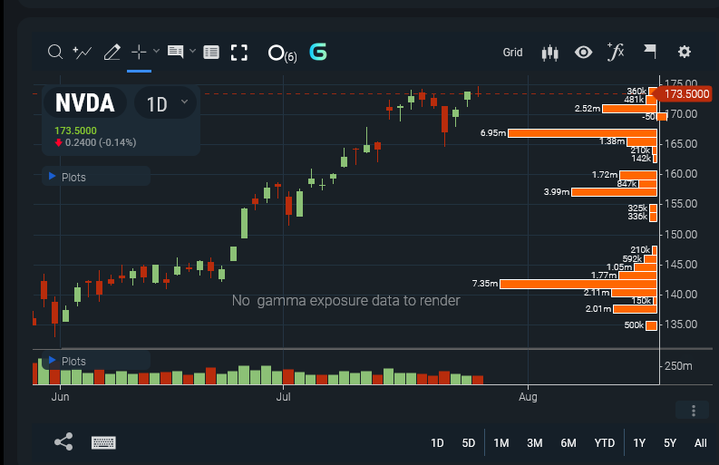The image size is (719, 465).
Task: Expand the crosshair tool dropdown arrow
Action: pyautogui.click(x=156, y=51)
